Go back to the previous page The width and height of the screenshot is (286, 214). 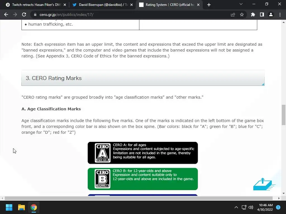click(6, 14)
